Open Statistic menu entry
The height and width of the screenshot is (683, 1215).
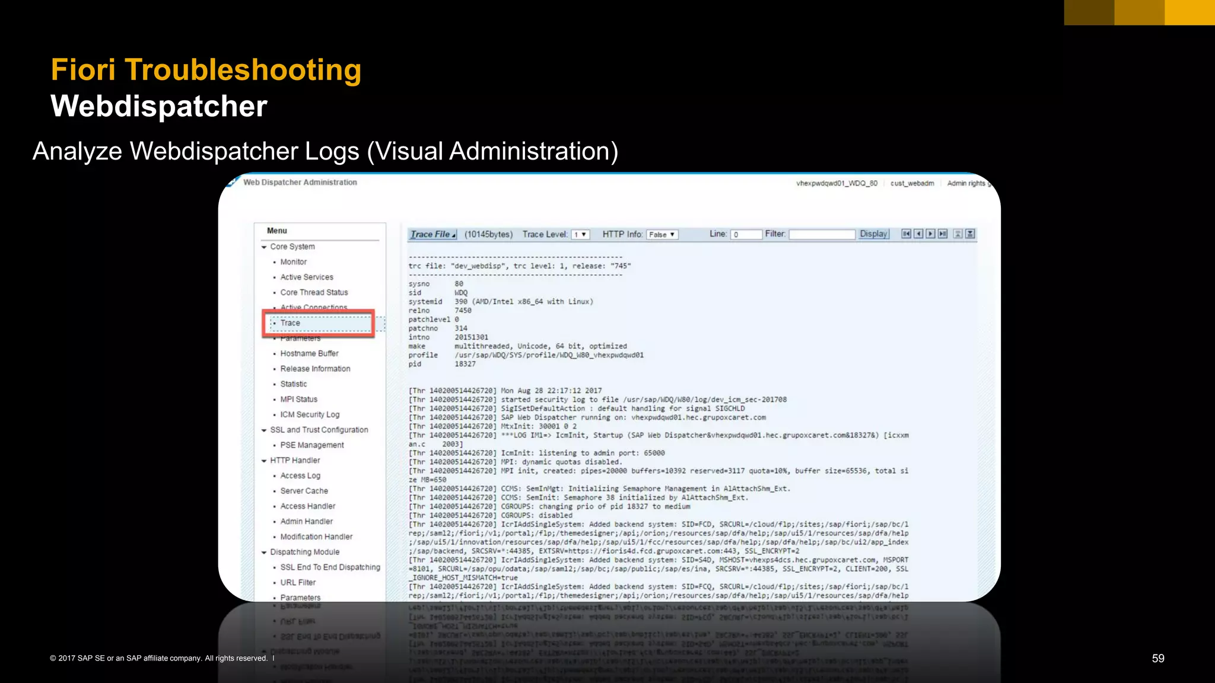click(x=294, y=384)
